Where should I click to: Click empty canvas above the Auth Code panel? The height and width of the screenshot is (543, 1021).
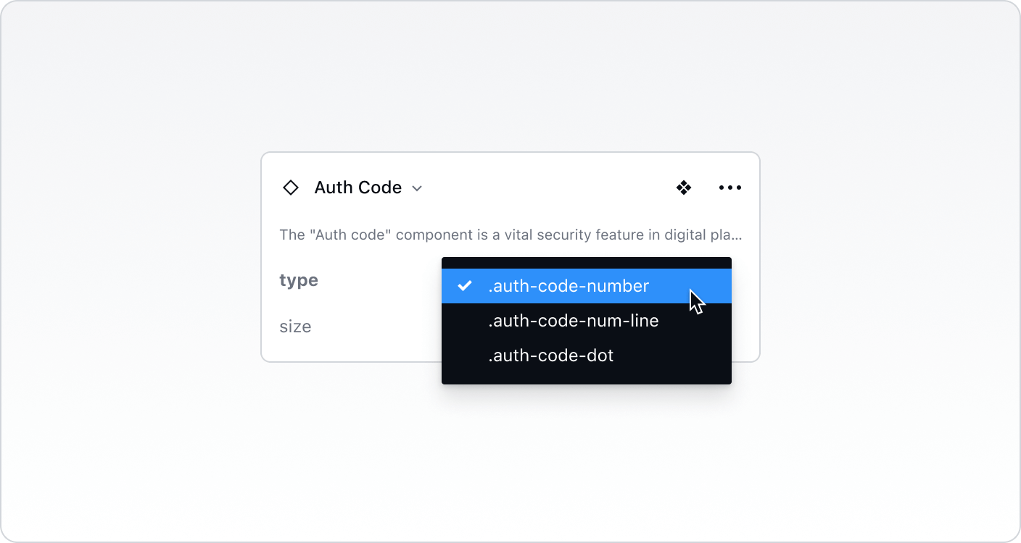510,80
